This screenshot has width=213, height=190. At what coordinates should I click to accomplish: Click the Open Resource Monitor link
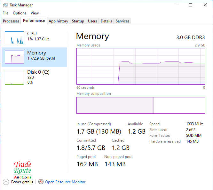click(65, 182)
